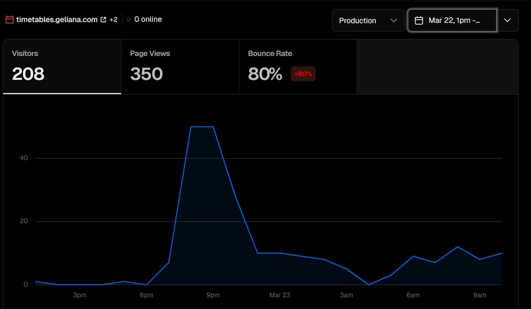Switch to the Page Views tab

pyautogui.click(x=180, y=67)
